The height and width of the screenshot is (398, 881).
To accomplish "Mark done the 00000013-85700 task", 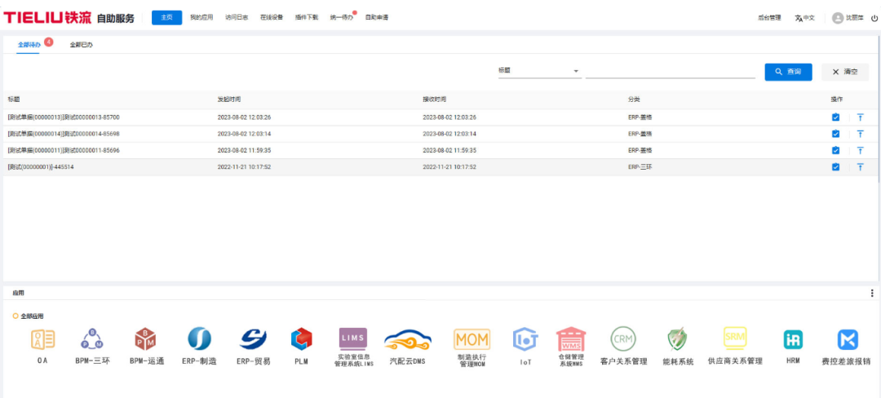I will [835, 117].
